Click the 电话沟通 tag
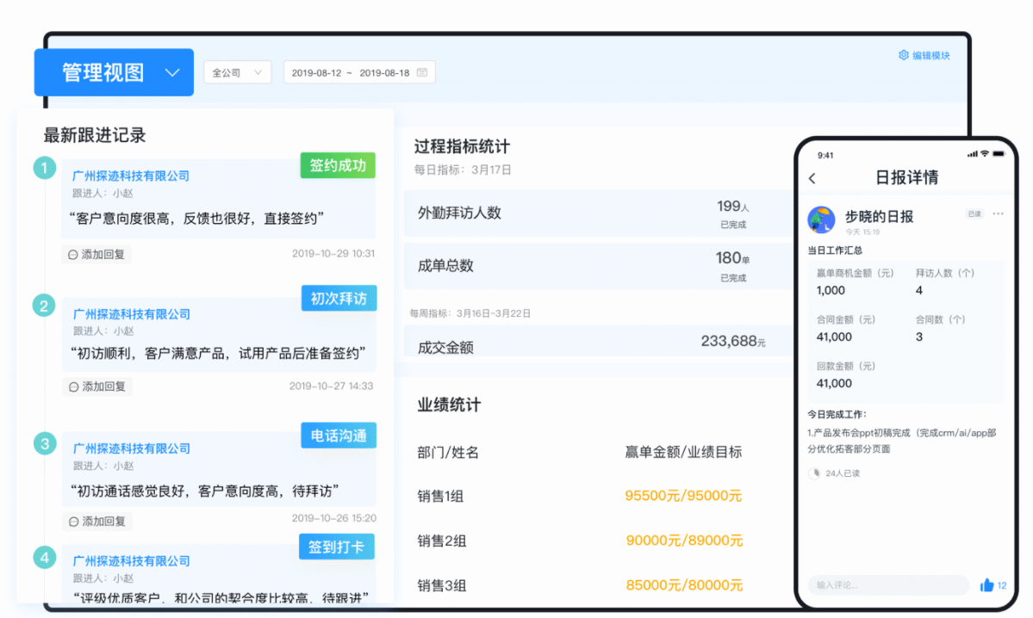The height and width of the screenshot is (618, 1033). click(x=339, y=436)
